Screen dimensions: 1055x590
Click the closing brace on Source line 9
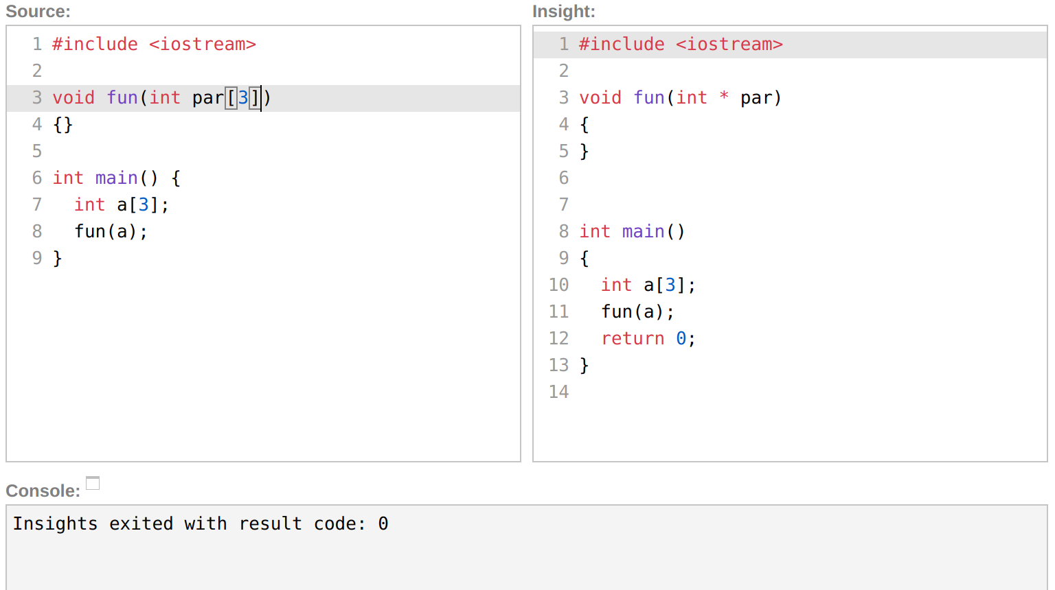point(58,259)
